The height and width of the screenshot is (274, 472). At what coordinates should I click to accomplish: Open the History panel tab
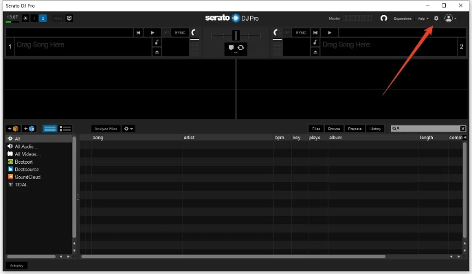point(375,129)
